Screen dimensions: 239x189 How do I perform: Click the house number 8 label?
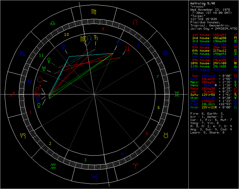click(138, 45)
